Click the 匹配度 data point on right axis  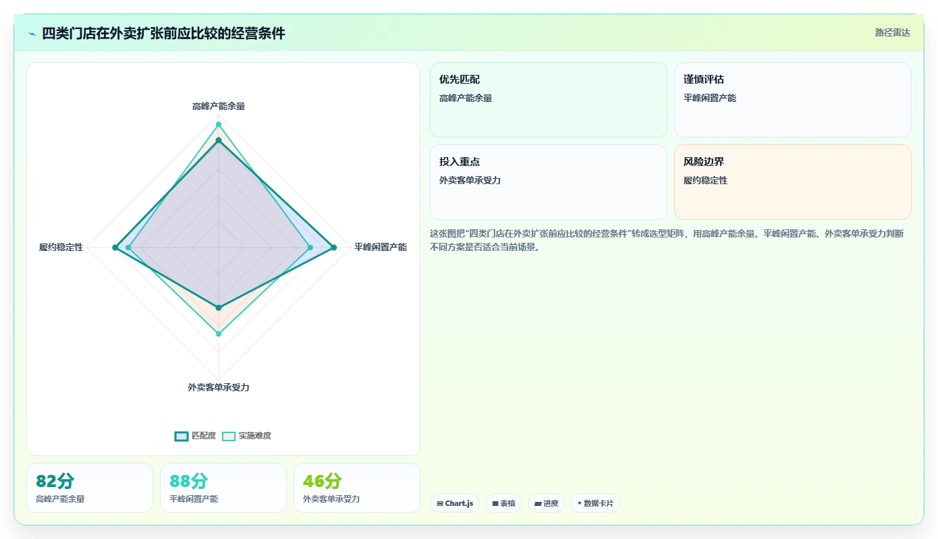[333, 248]
